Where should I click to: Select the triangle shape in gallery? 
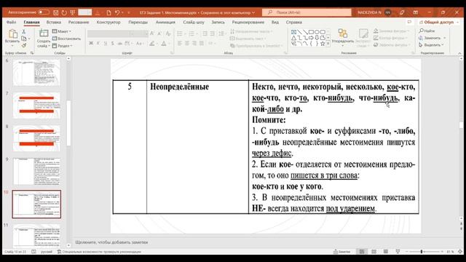(293, 38)
